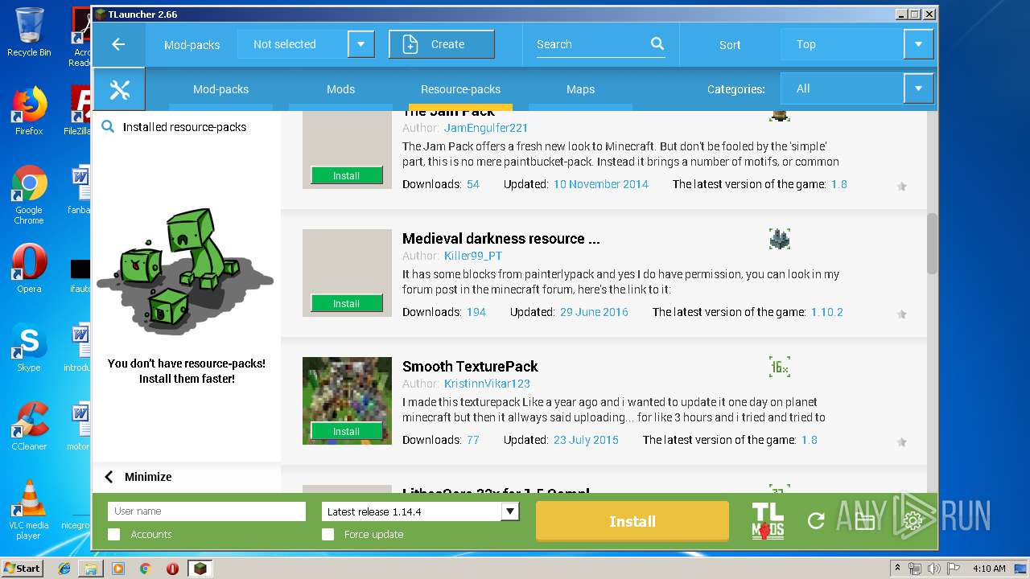Open Firefox desktop shortcut

click(29, 112)
